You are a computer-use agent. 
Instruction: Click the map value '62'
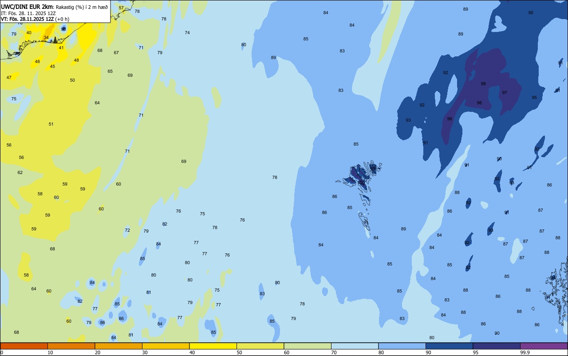20,173
